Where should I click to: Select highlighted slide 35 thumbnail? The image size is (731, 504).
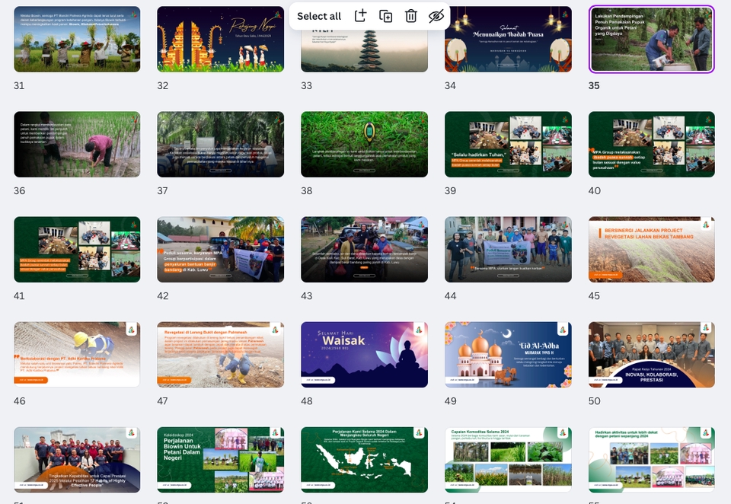(x=652, y=39)
